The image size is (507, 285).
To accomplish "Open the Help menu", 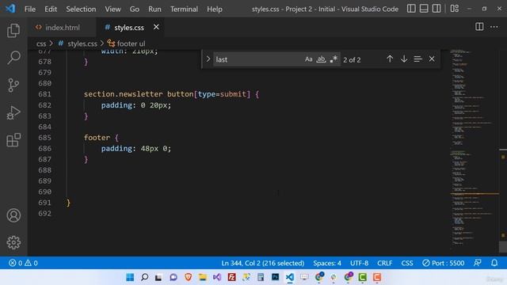I will 215,9.
